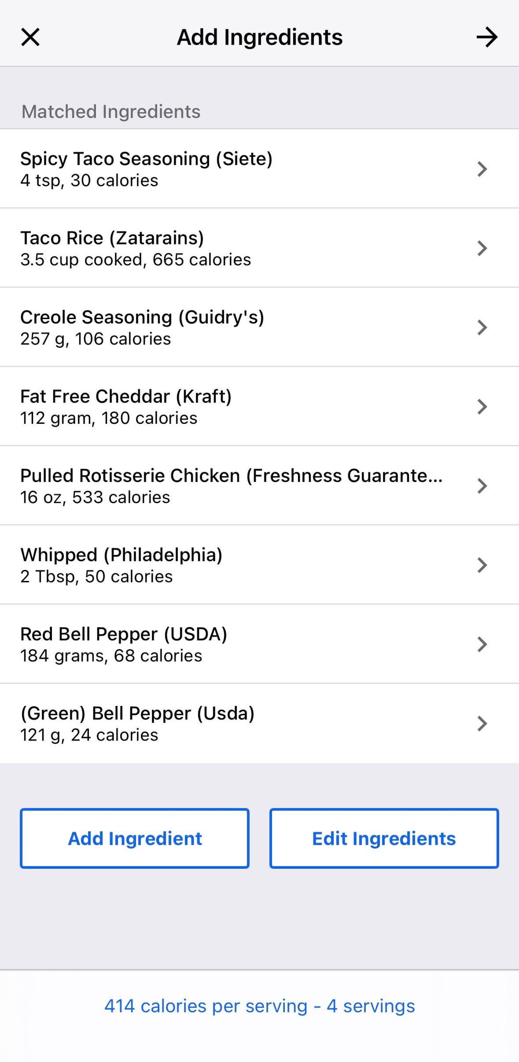Select the Red Bell Pepper (USDA) name
Image resolution: width=519 pixels, height=1062 pixels.
click(x=124, y=634)
